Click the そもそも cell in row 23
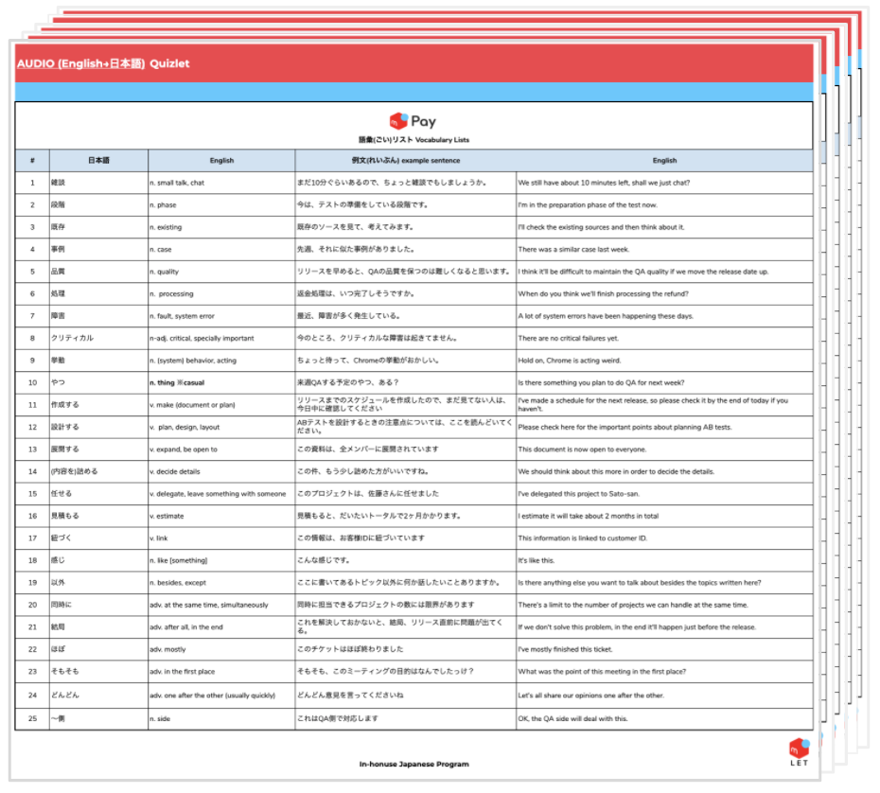Screen dimensions: 880x793 click(66, 672)
